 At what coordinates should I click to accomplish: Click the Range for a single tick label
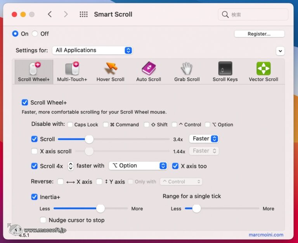coord(192,196)
